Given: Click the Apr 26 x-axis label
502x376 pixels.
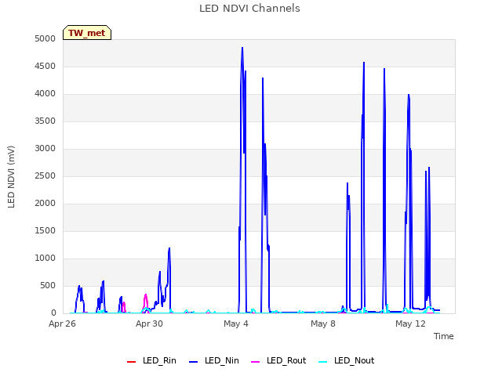Looking at the screenshot, I should click(x=62, y=324).
